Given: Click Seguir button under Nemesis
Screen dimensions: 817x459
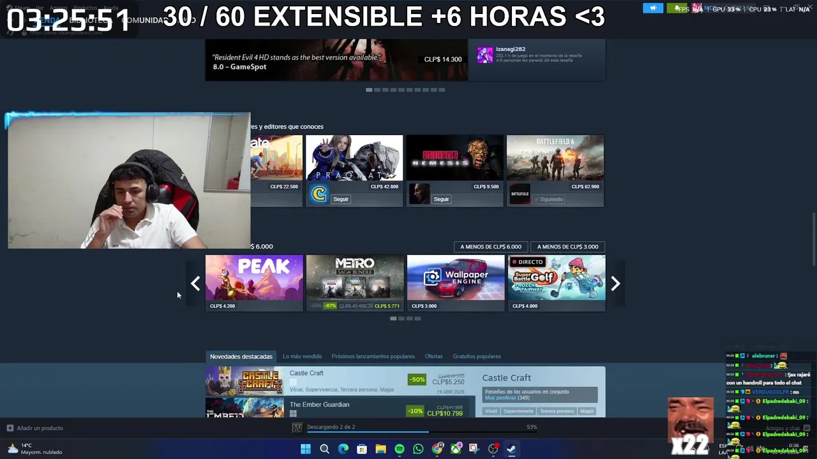Looking at the screenshot, I should (441, 199).
